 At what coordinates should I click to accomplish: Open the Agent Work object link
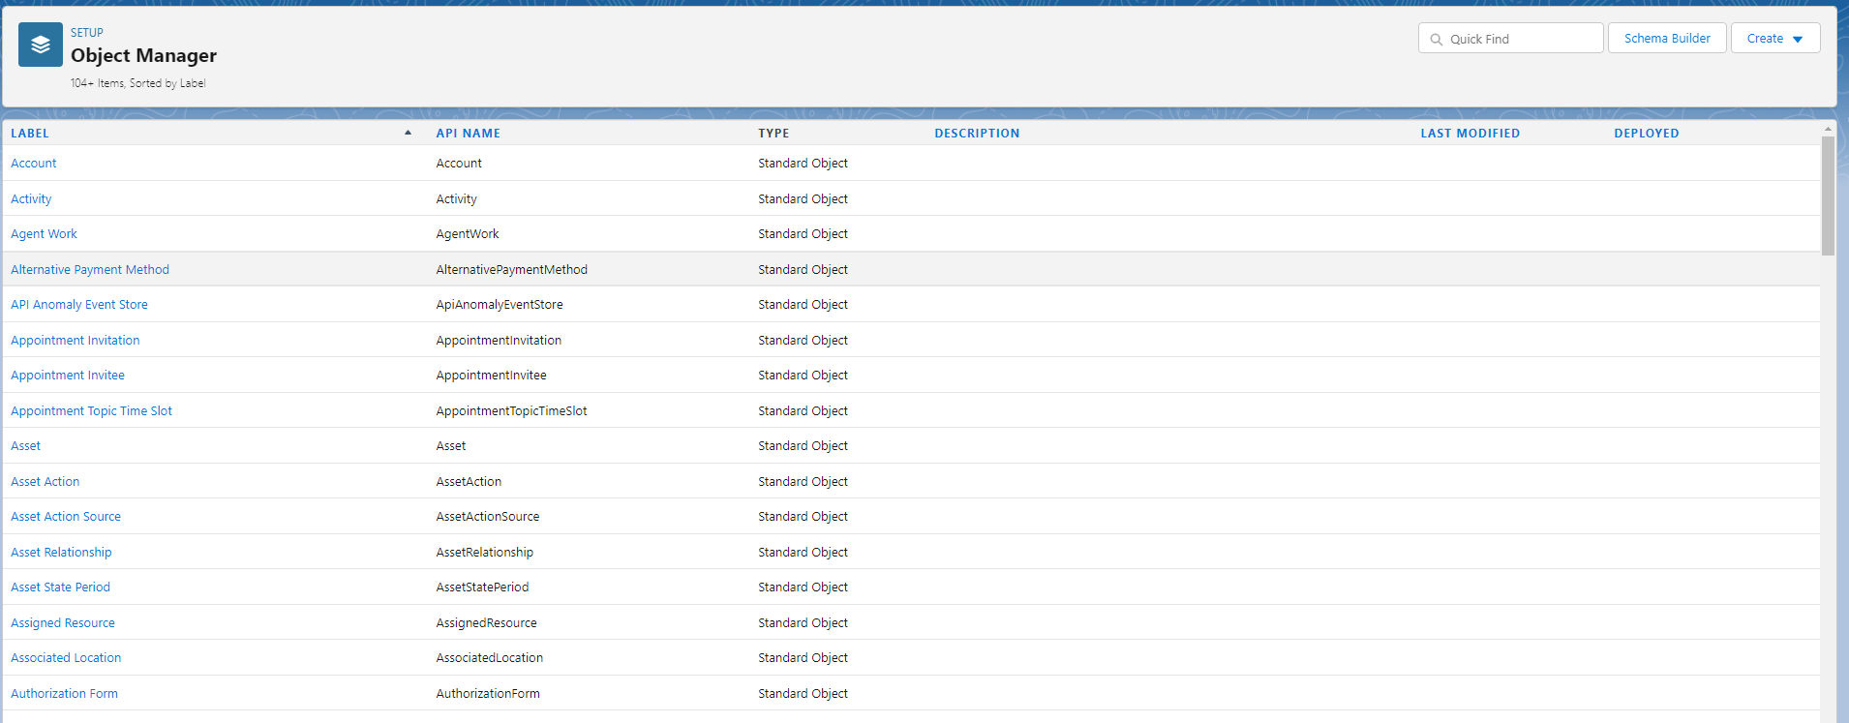tap(44, 234)
